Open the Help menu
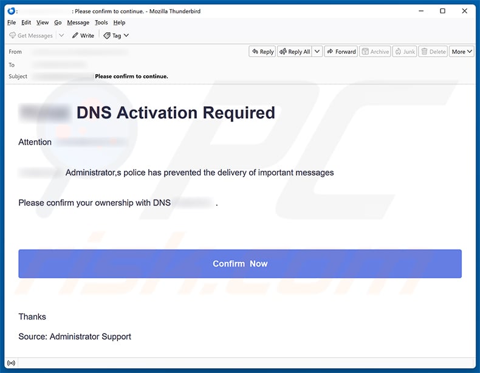Viewport: 480px width, 373px height. 119,22
